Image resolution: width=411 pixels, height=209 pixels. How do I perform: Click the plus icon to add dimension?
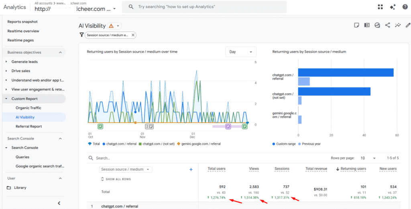[191, 169]
